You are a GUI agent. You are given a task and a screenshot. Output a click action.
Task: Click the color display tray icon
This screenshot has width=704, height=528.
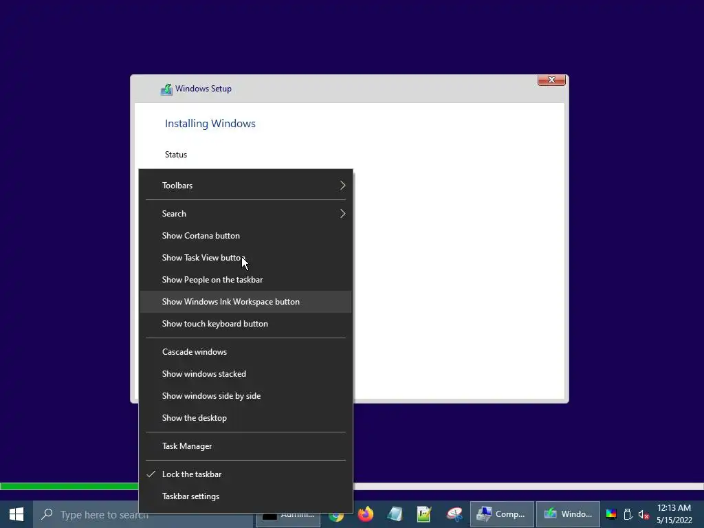611,514
